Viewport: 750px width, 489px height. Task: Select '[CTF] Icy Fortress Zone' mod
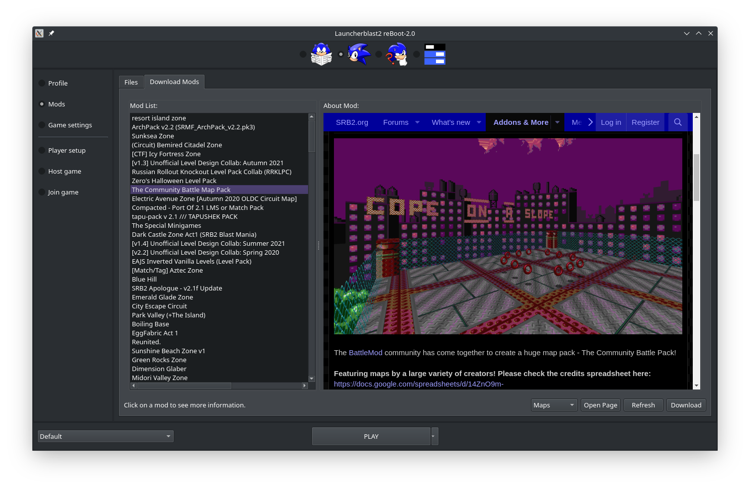[x=219, y=154]
